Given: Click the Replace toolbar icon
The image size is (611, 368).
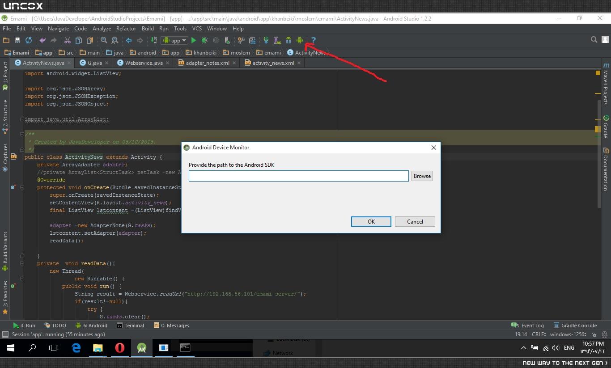Looking at the screenshot, I should (x=115, y=40).
